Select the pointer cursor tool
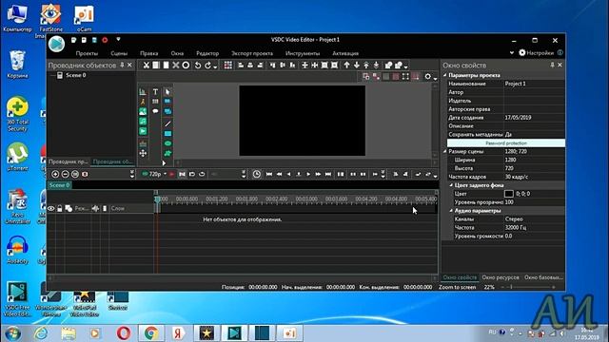This screenshot has height=342, width=609. coord(167,92)
